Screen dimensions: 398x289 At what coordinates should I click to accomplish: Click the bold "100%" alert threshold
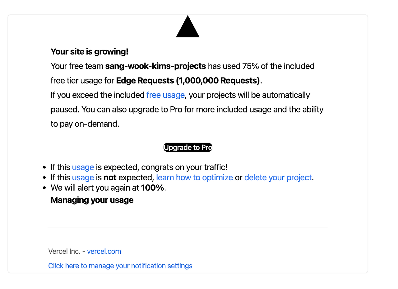(152, 188)
